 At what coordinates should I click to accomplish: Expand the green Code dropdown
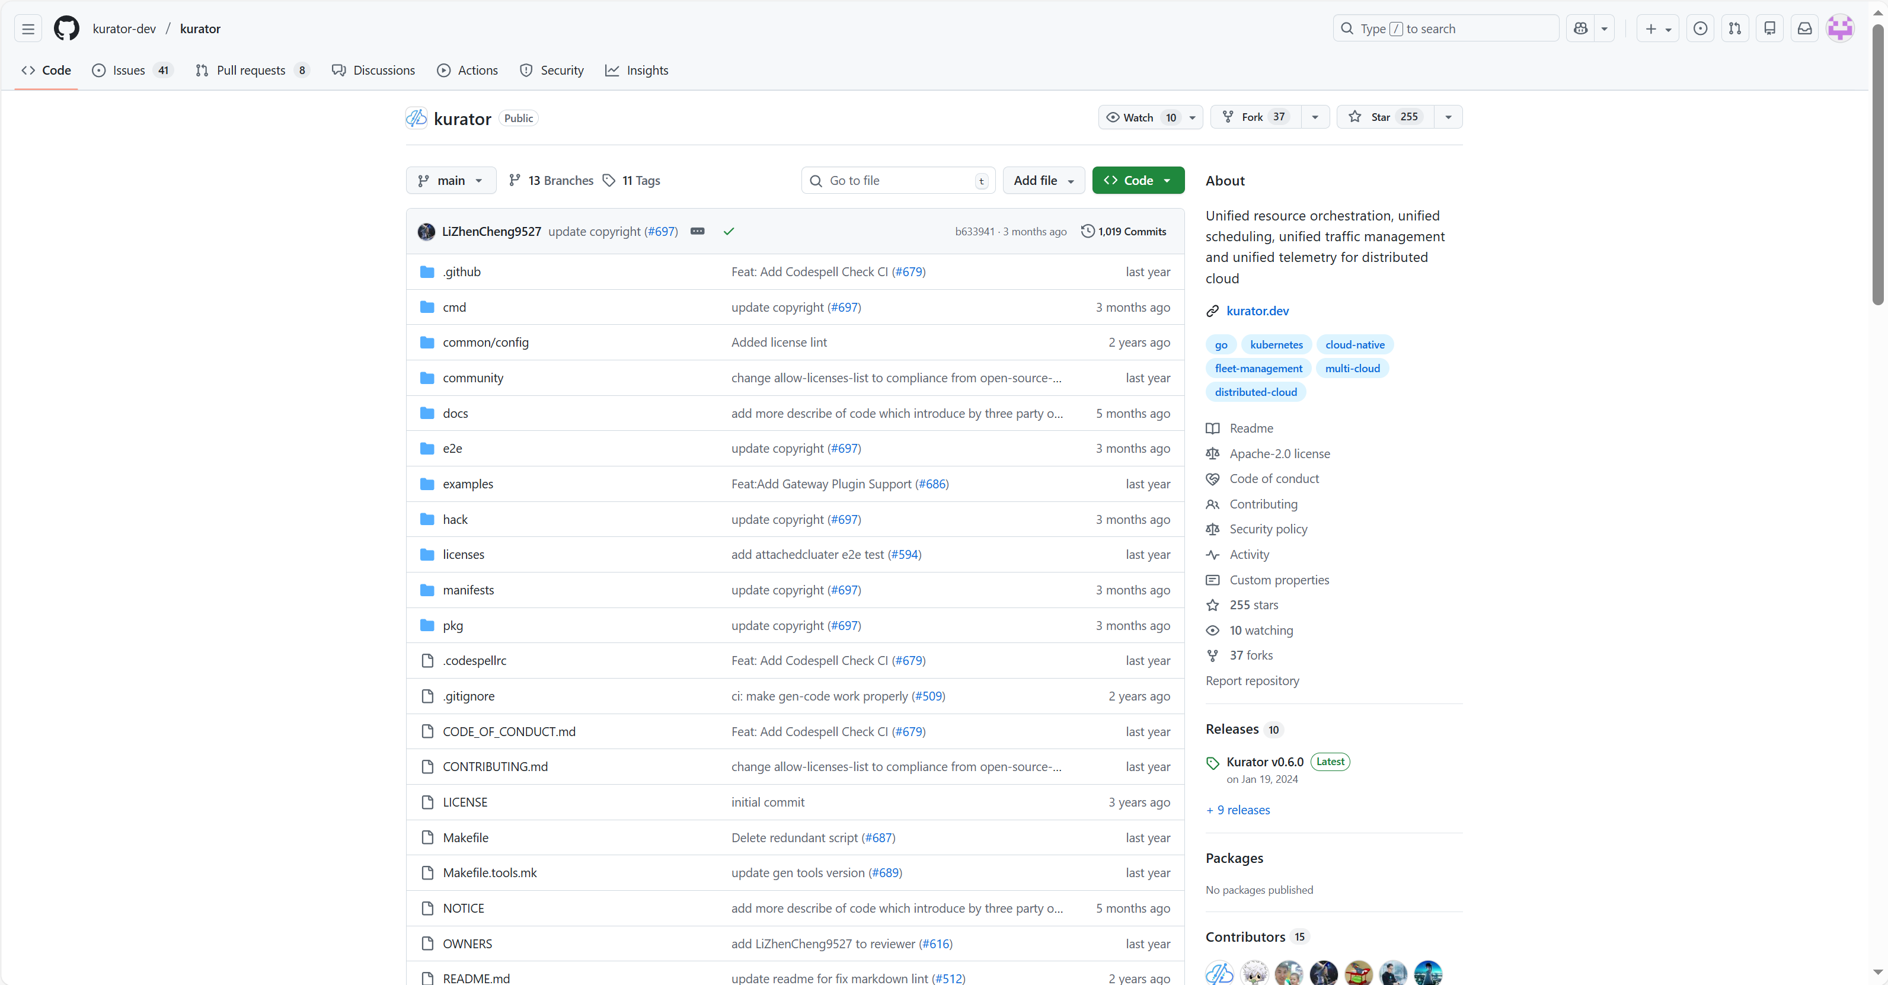1138,180
